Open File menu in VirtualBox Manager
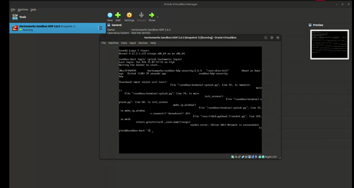This screenshot has width=354, height=188. tap(13, 10)
